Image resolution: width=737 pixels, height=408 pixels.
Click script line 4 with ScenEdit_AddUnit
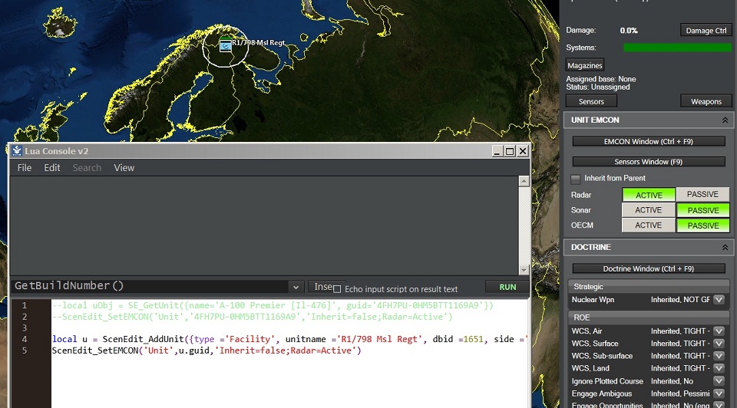coord(290,339)
